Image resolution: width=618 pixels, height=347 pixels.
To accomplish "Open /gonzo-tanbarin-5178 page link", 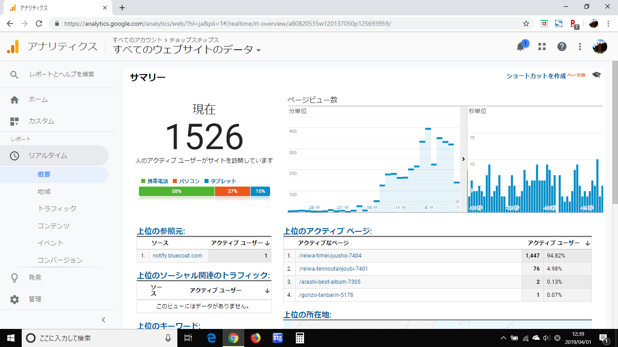I will coord(326,295).
